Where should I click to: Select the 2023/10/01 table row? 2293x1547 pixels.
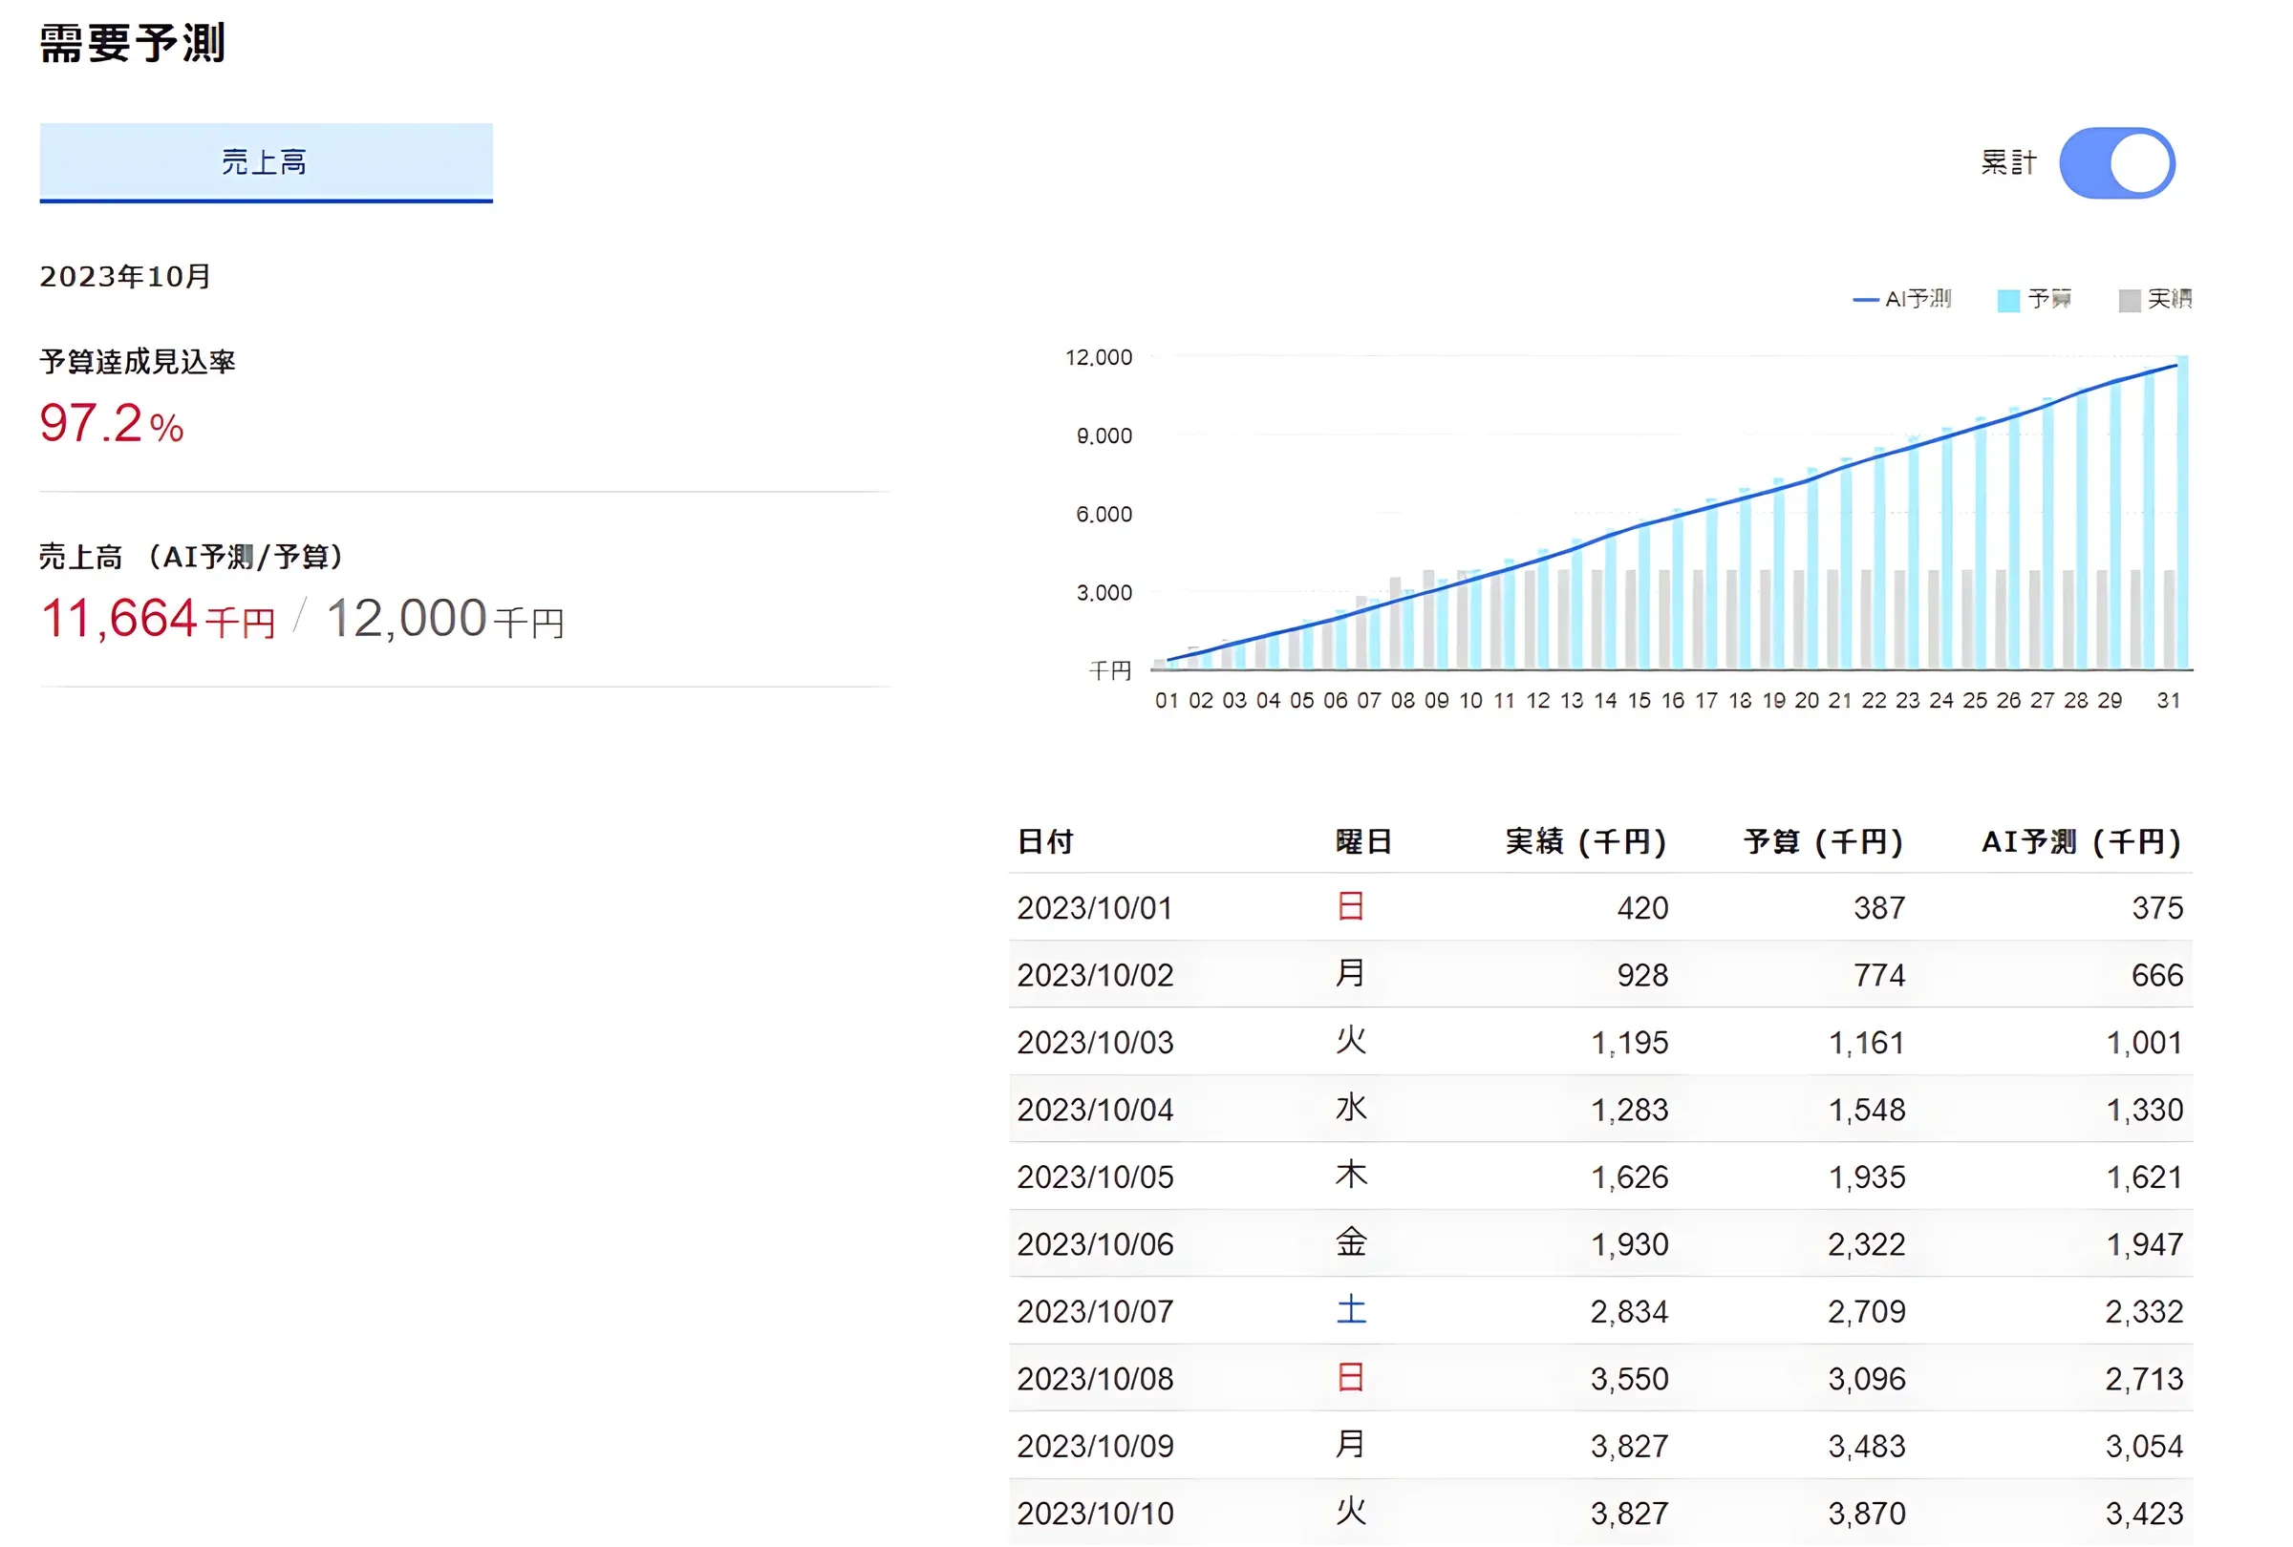1600,907
